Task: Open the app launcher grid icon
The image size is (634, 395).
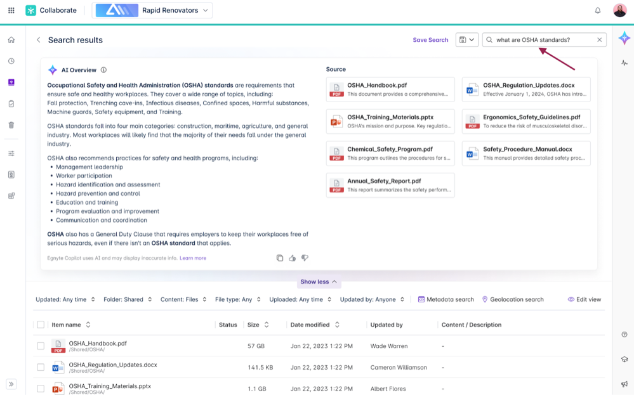Action: point(11,11)
